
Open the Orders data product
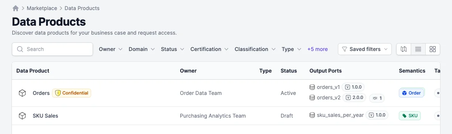click(41, 93)
